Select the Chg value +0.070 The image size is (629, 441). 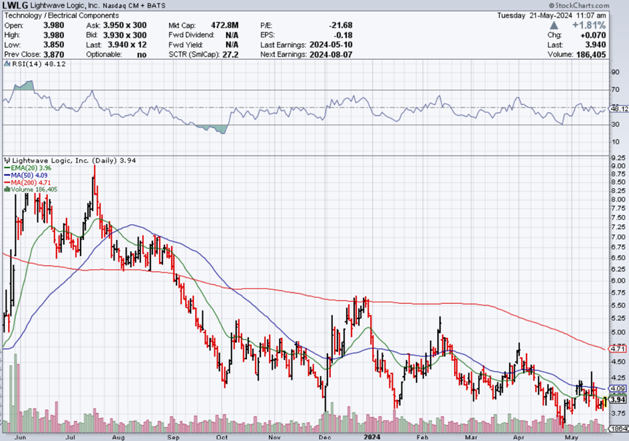point(593,35)
